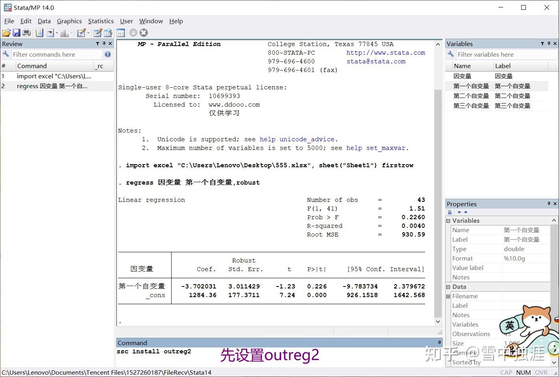This screenshot has width=559, height=377.
Task: Click the Break stop icon
Action: click(x=144, y=33)
